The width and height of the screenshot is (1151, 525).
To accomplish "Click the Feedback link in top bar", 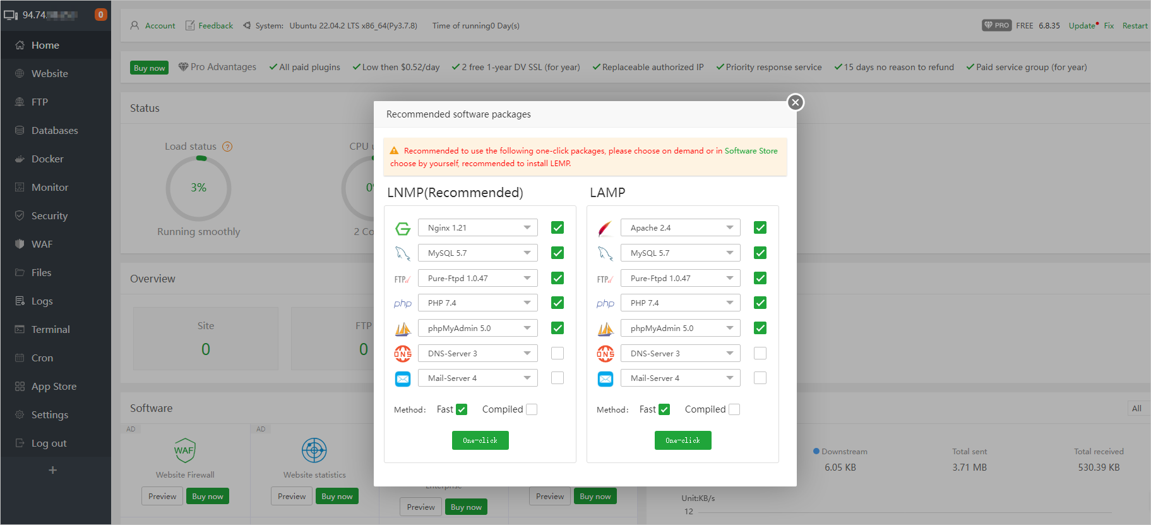I will [209, 26].
